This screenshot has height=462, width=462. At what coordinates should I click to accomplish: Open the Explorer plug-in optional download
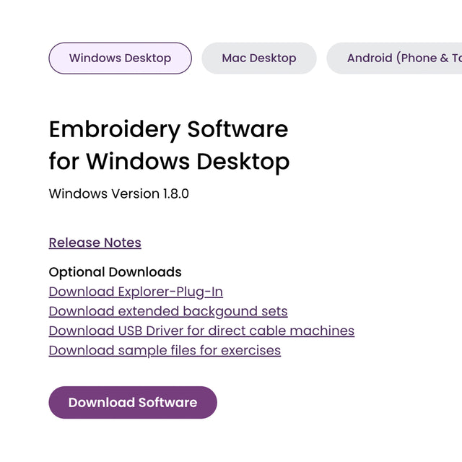136,292
